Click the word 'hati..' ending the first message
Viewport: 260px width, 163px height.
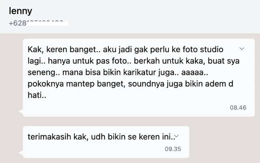(x=37, y=95)
